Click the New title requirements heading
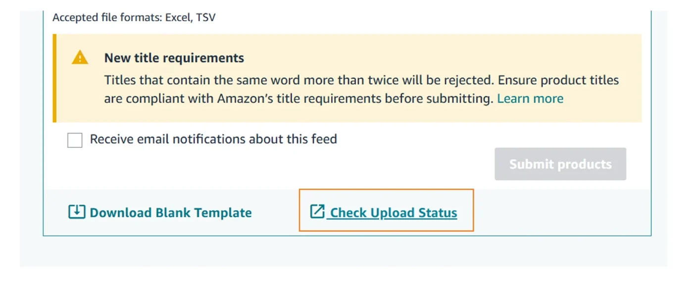The height and width of the screenshot is (289, 693). 174,57
